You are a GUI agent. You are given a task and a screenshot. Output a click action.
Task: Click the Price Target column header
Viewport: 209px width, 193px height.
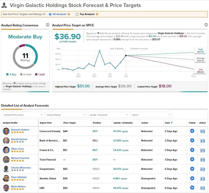(69, 123)
